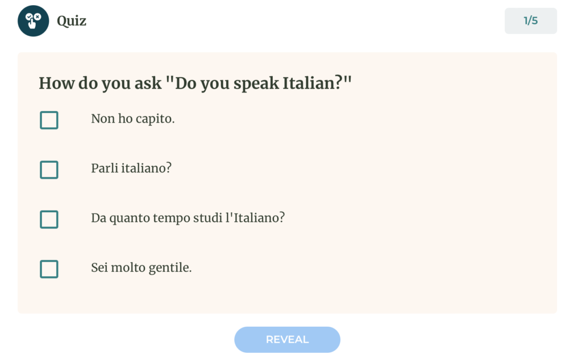582x358 pixels.
Task: Click the answer text "Non ho capito."
Action: (132, 119)
